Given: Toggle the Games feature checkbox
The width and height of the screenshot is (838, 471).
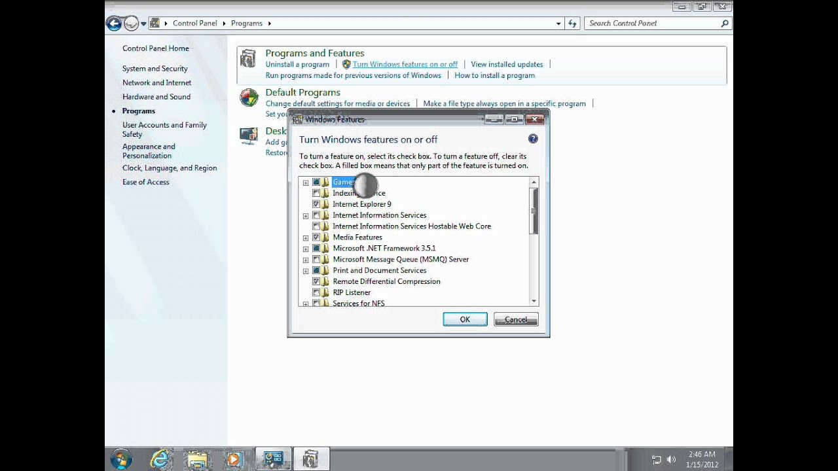Looking at the screenshot, I should pos(316,182).
